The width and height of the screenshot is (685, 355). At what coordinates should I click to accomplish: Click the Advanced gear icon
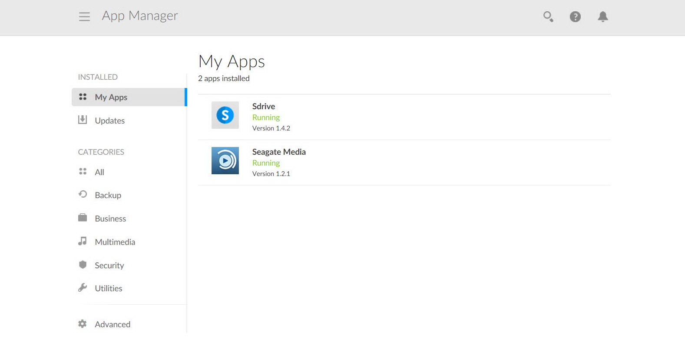pyautogui.click(x=83, y=324)
